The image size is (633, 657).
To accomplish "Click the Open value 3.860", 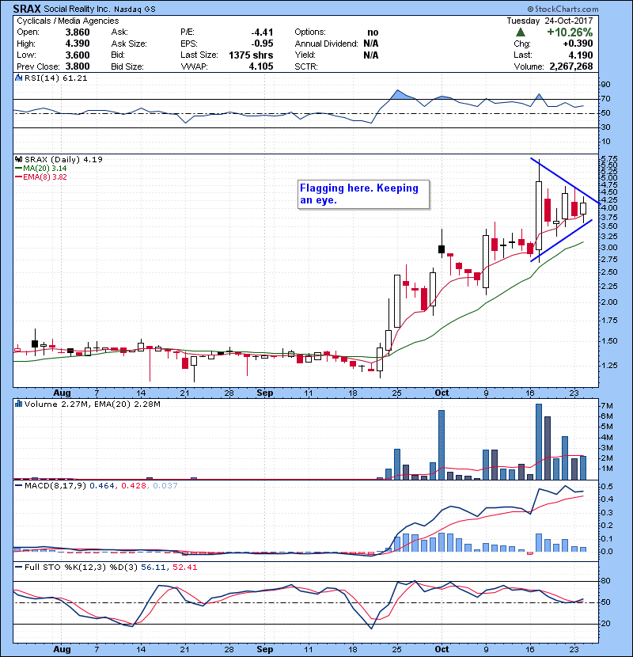I will (78, 32).
